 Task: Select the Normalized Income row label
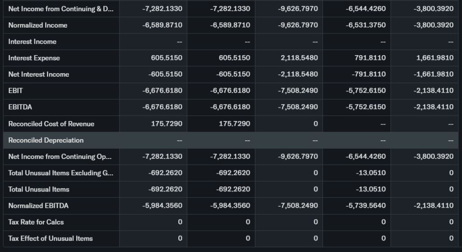38,25
